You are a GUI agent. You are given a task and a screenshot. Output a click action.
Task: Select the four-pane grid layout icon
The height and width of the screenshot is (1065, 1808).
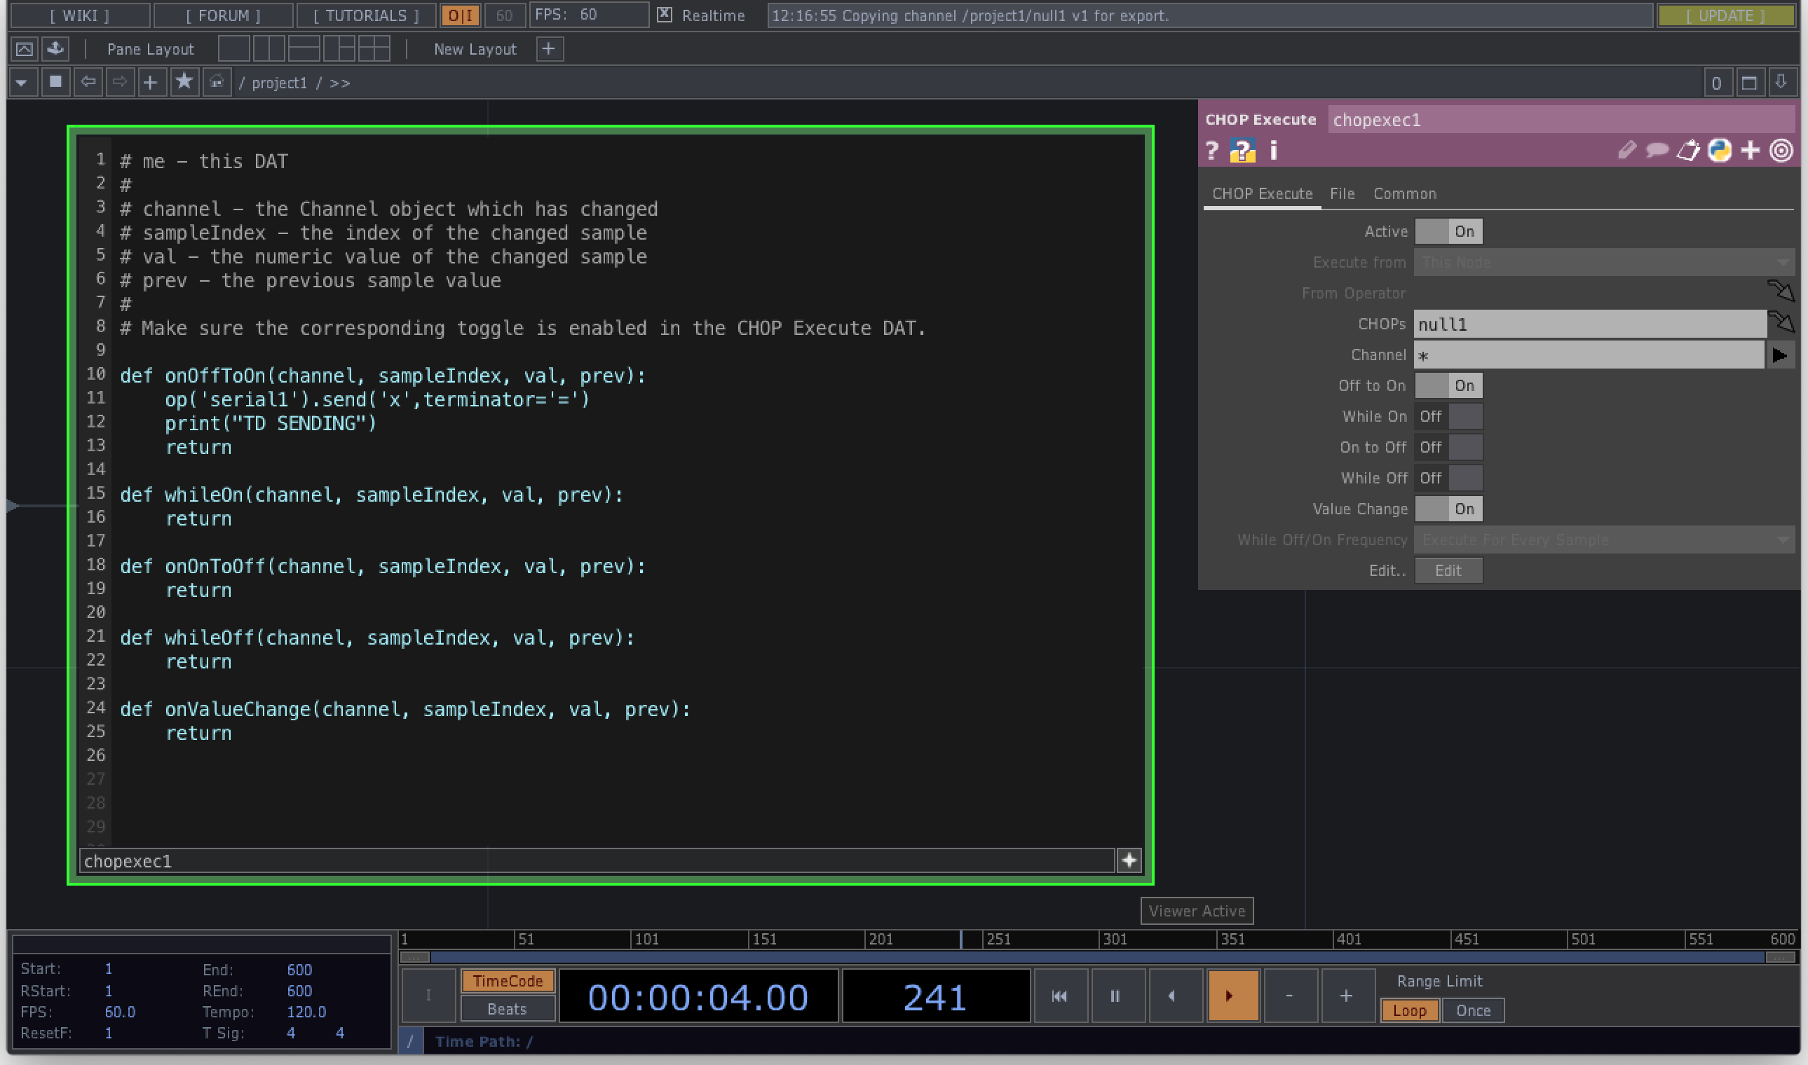point(374,49)
